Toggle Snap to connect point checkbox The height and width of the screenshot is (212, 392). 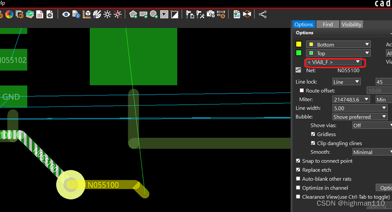[x=298, y=161]
